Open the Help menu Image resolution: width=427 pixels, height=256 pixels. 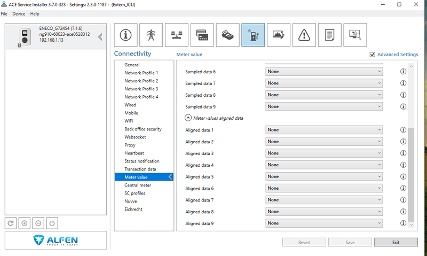pyautogui.click(x=35, y=14)
